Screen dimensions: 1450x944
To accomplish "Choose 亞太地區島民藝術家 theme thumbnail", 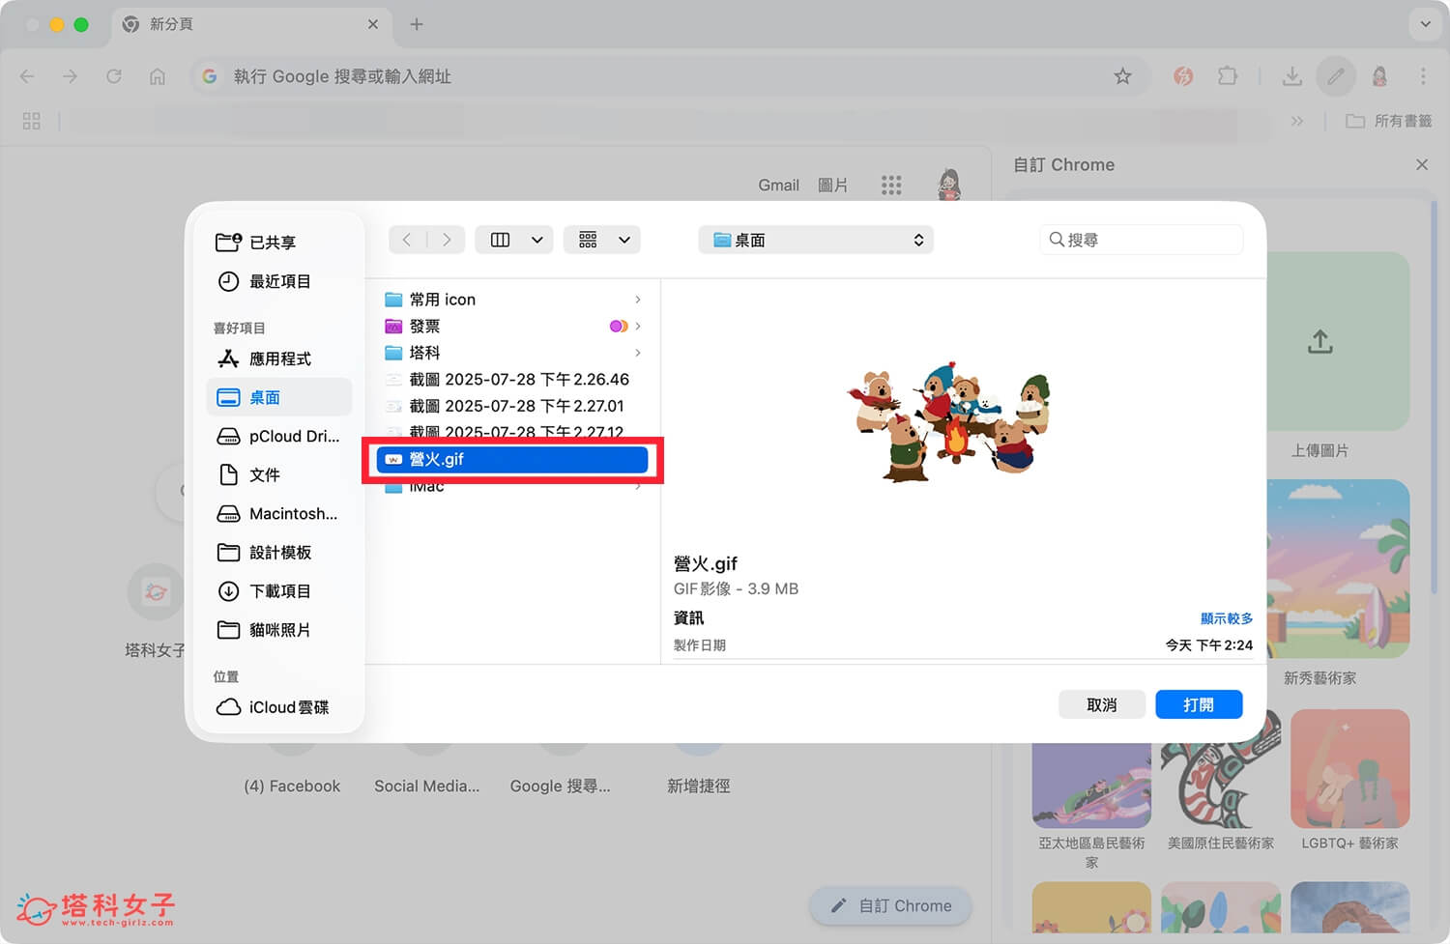I will 1092,784.
